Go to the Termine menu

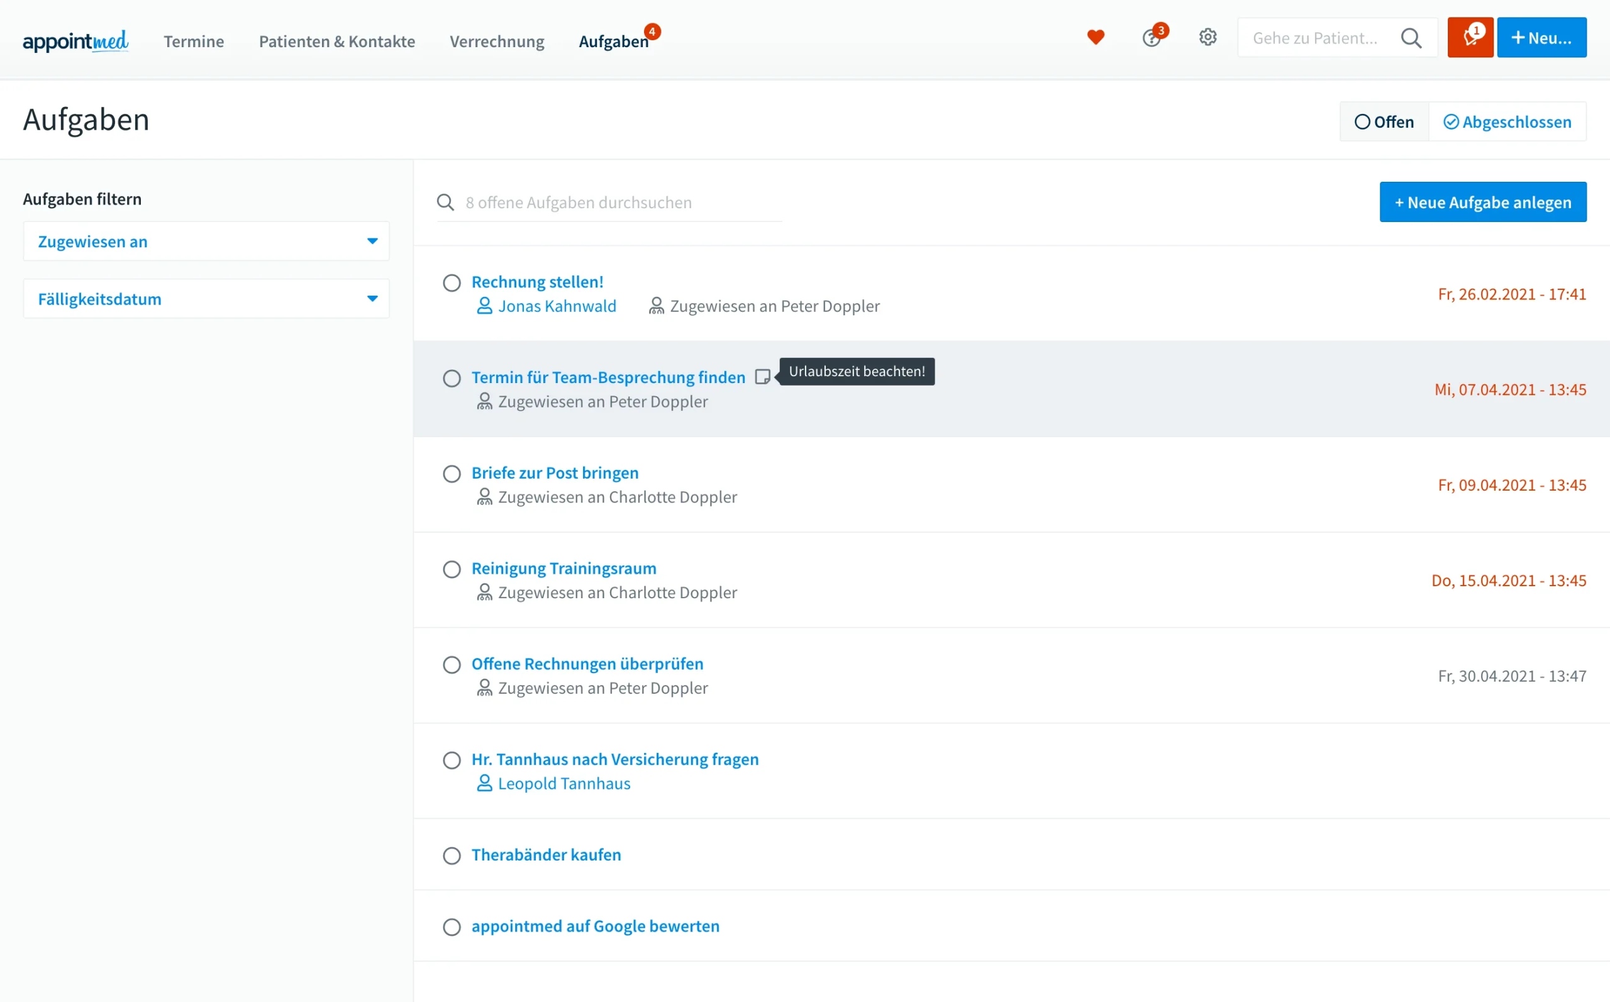(194, 41)
